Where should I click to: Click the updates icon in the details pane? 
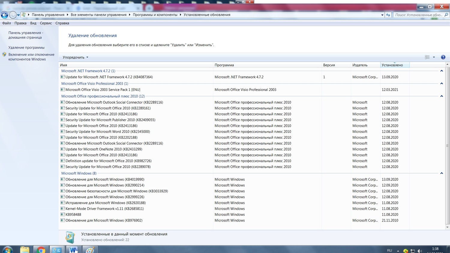click(70, 237)
